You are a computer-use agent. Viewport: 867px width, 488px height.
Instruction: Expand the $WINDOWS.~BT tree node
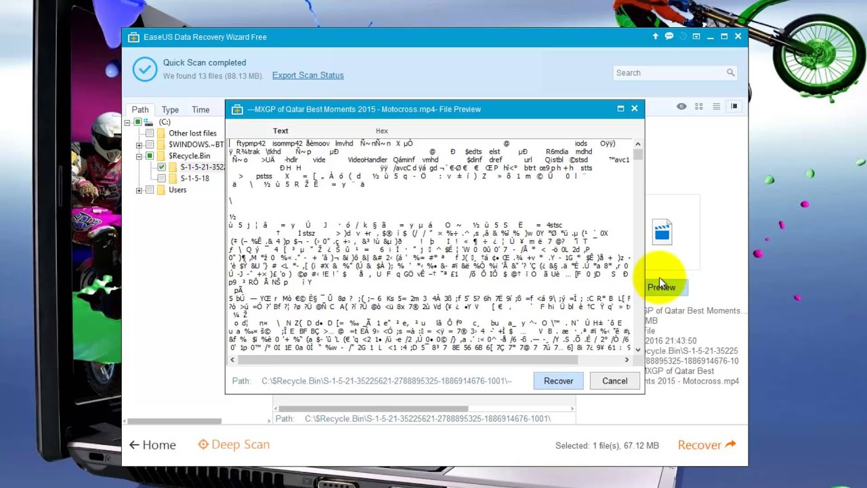coord(139,144)
